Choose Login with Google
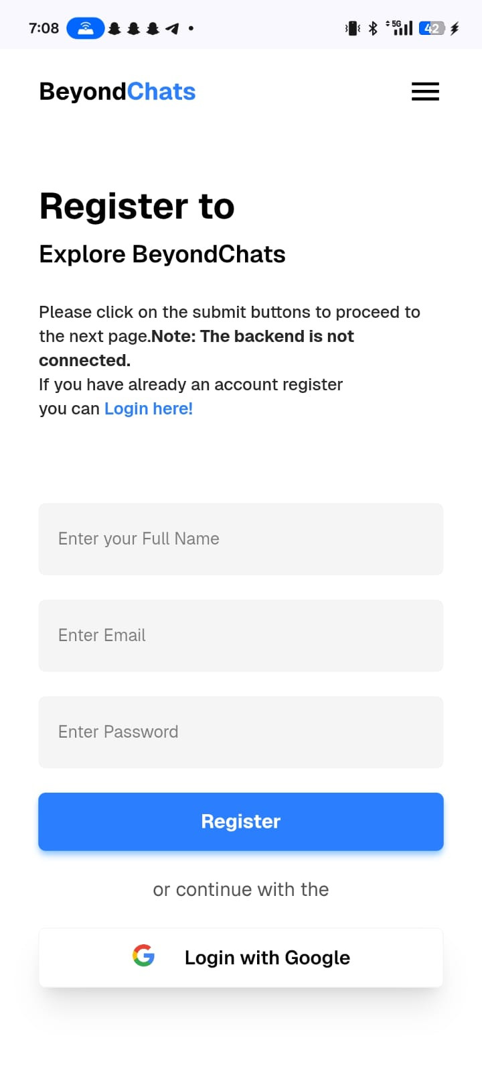Image resolution: width=482 pixels, height=1073 pixels. tap(241, 958)
